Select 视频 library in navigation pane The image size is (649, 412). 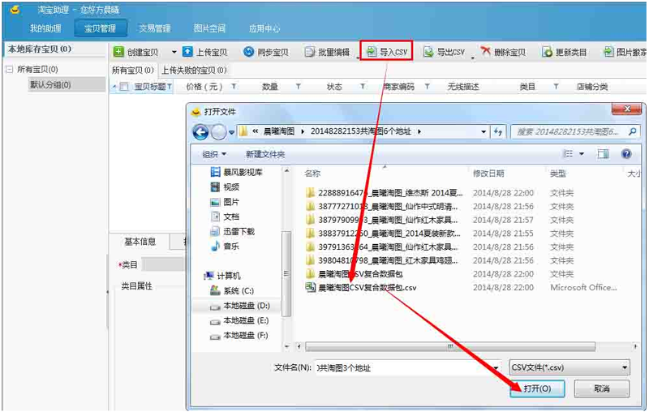coord(226,187)
